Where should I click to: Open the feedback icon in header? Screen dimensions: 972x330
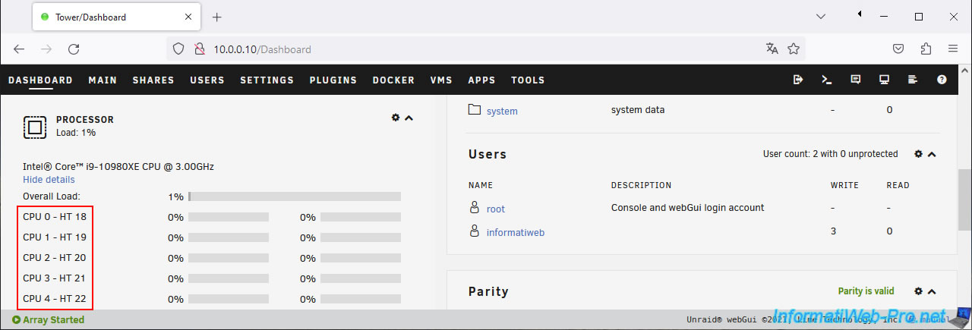click(856, 80)
